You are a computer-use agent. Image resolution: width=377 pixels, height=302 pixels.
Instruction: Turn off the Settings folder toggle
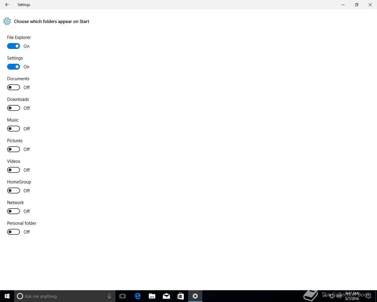[14, 67]
